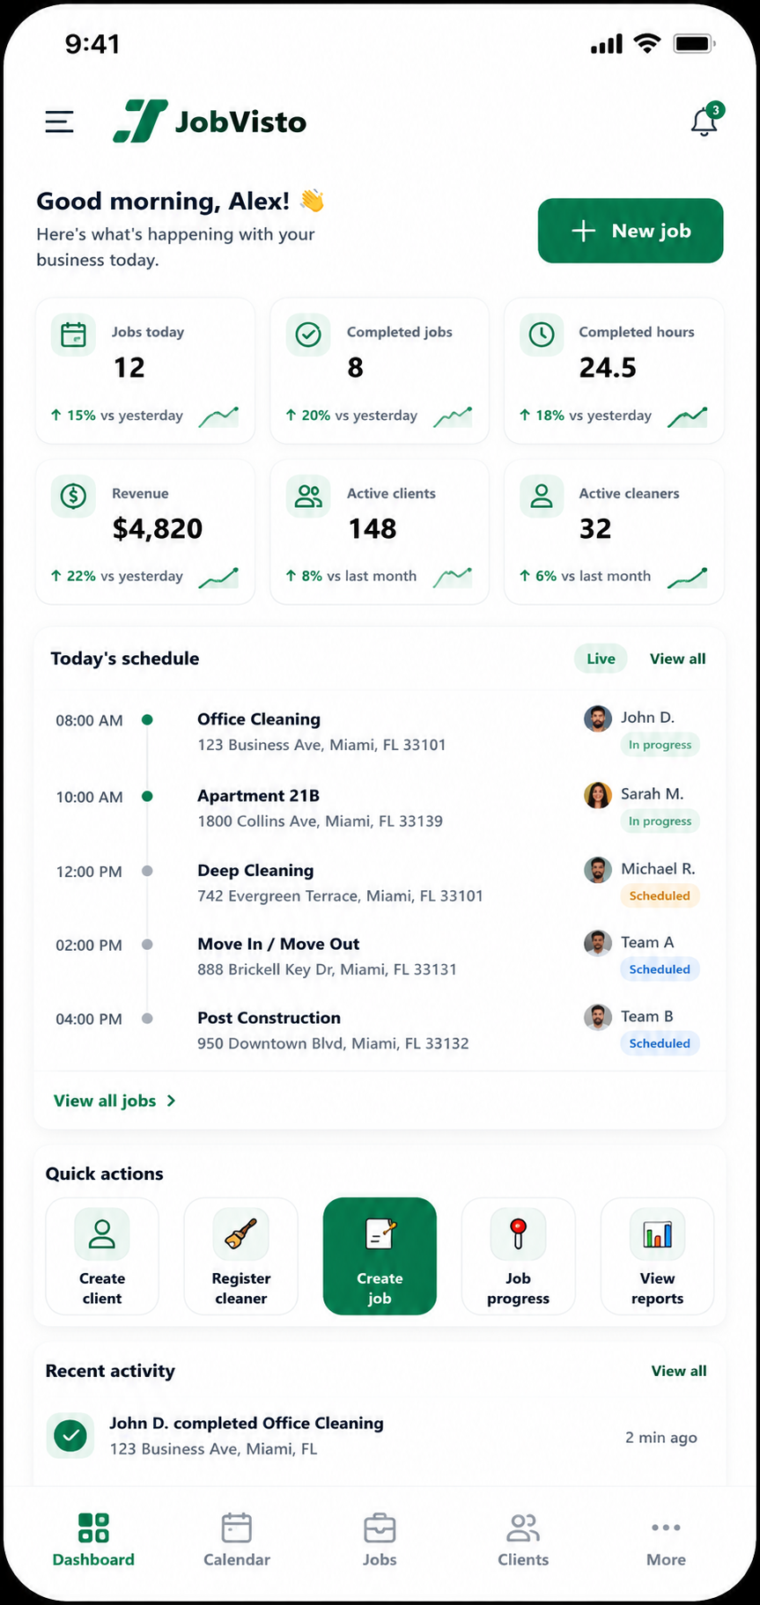The height and width of the screenshot is (1605, 760).
Task: Open notifications bell with badge 3
Action: [706, 120]
